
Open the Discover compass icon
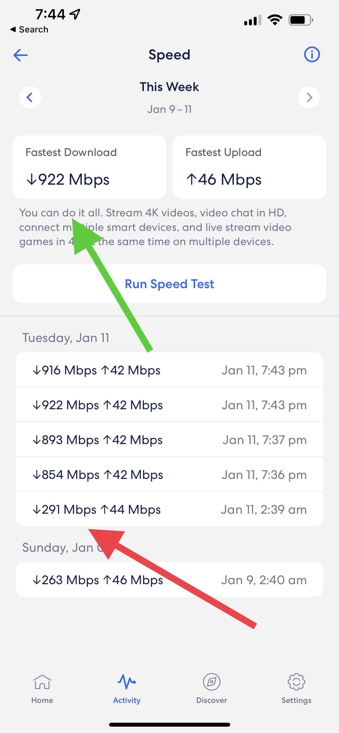point(211,682)
